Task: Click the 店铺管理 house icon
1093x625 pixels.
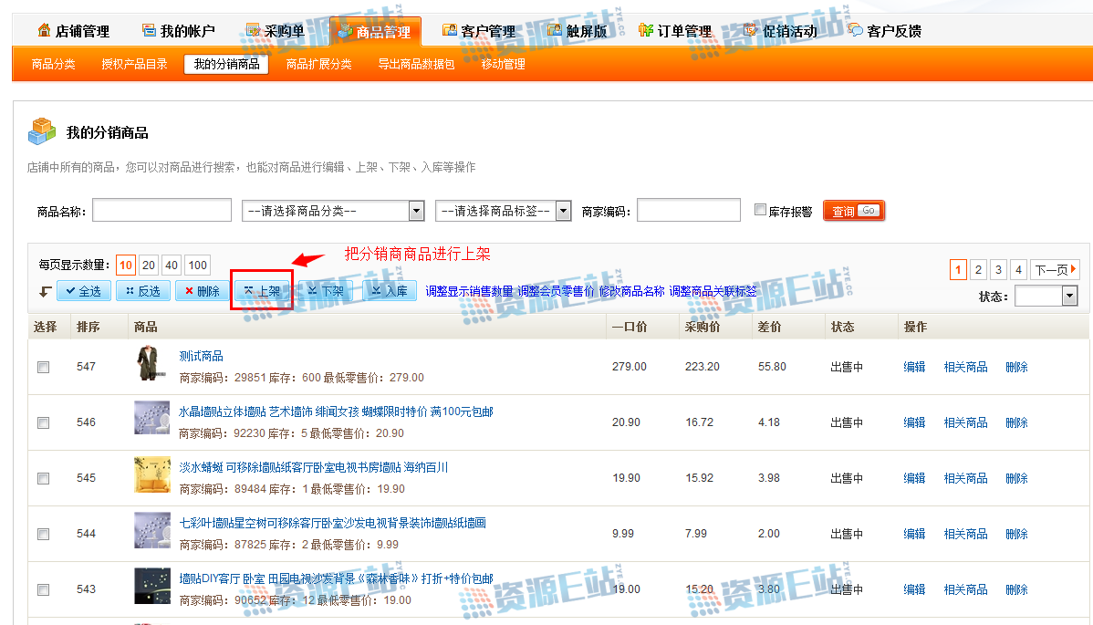Action: (44, 30)
